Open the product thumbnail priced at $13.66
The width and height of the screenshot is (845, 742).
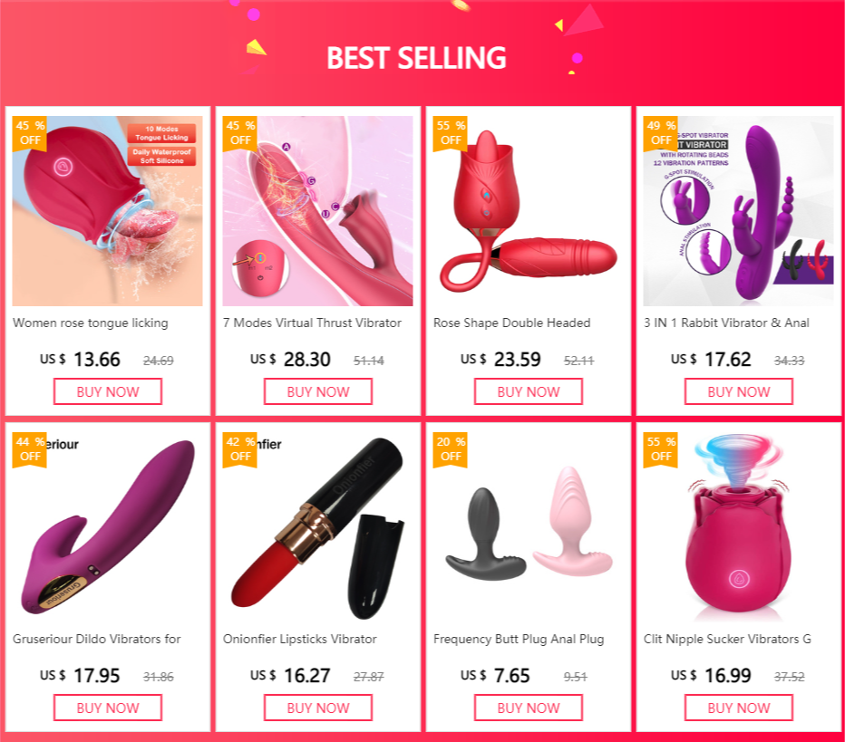[108, 211]
